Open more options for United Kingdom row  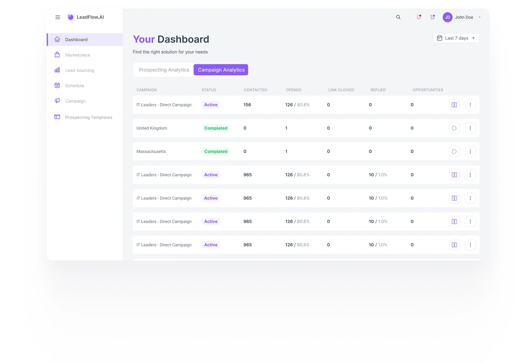(470, 128)
